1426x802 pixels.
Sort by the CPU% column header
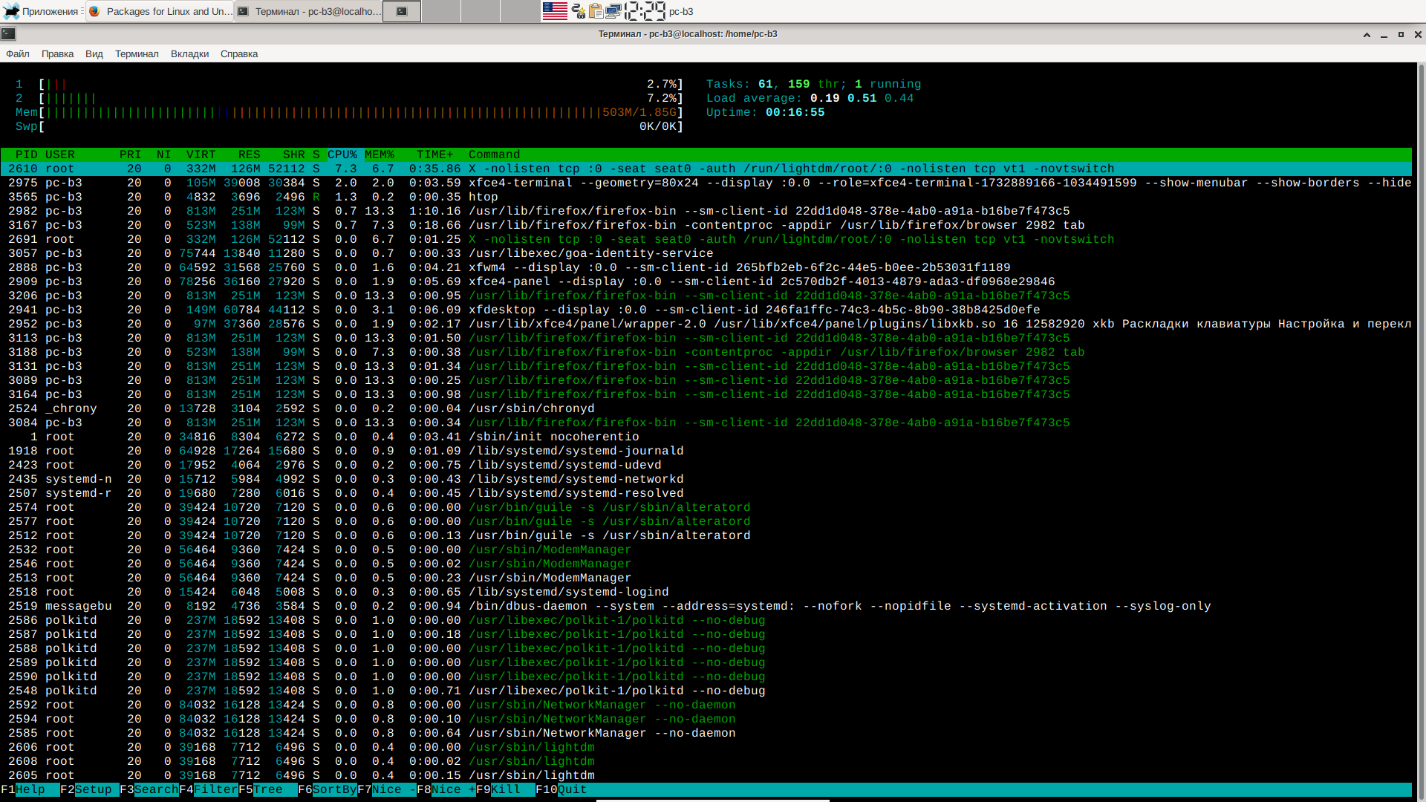342,154
